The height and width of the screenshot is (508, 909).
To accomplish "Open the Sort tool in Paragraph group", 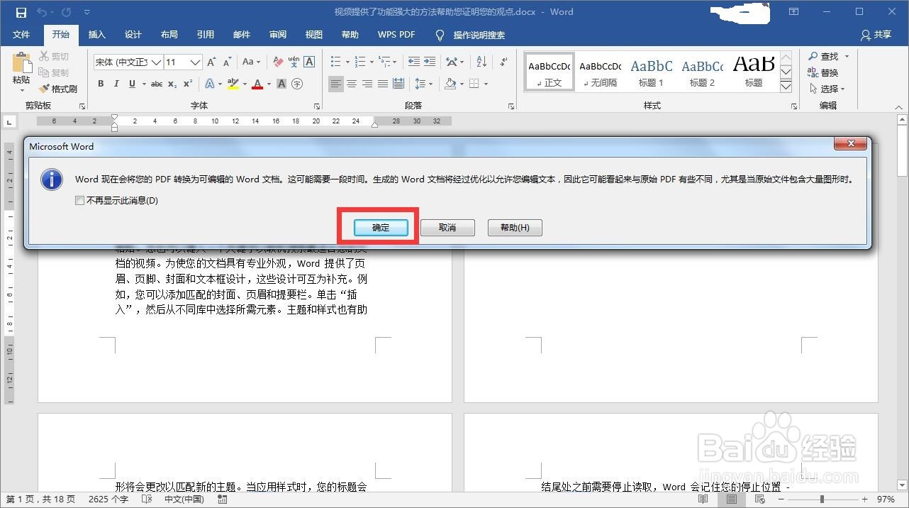I will [x=481, y=60].
